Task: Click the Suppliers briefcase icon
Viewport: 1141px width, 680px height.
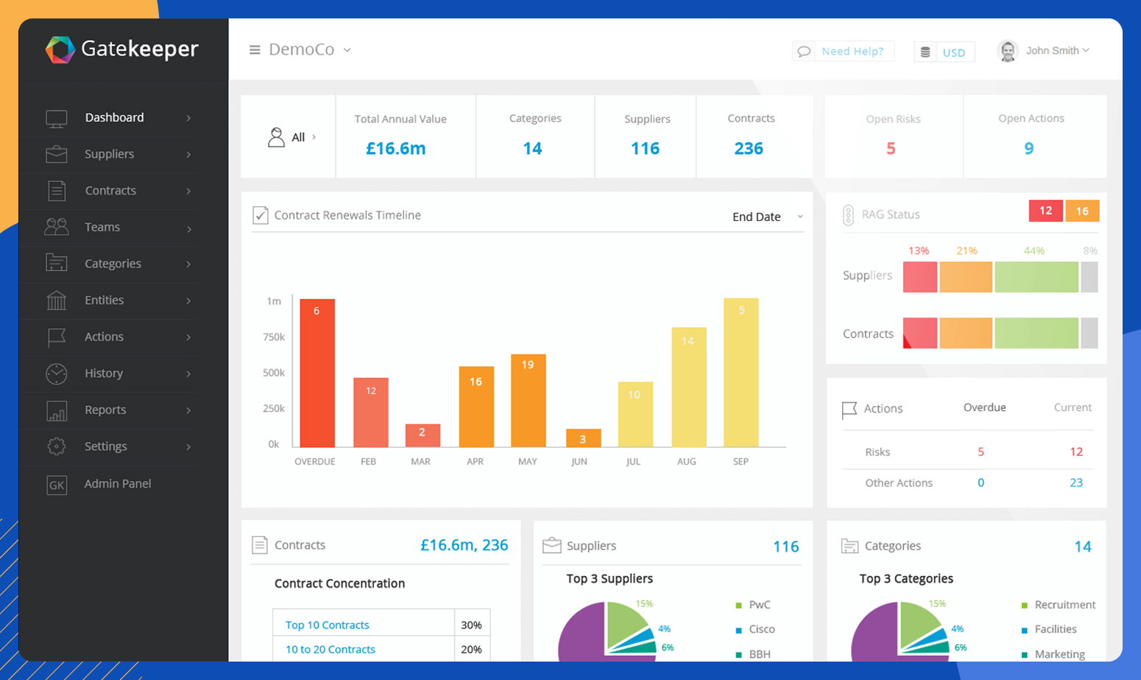Action: [x=56, y=154]
